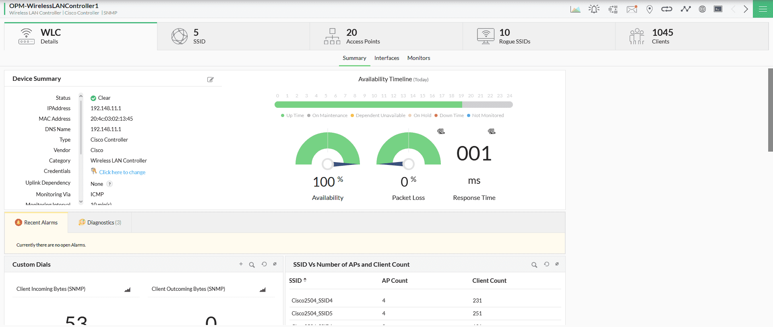Open the Rogue SSIDs section
Viewport: 773px width, 327px height.
514,36
